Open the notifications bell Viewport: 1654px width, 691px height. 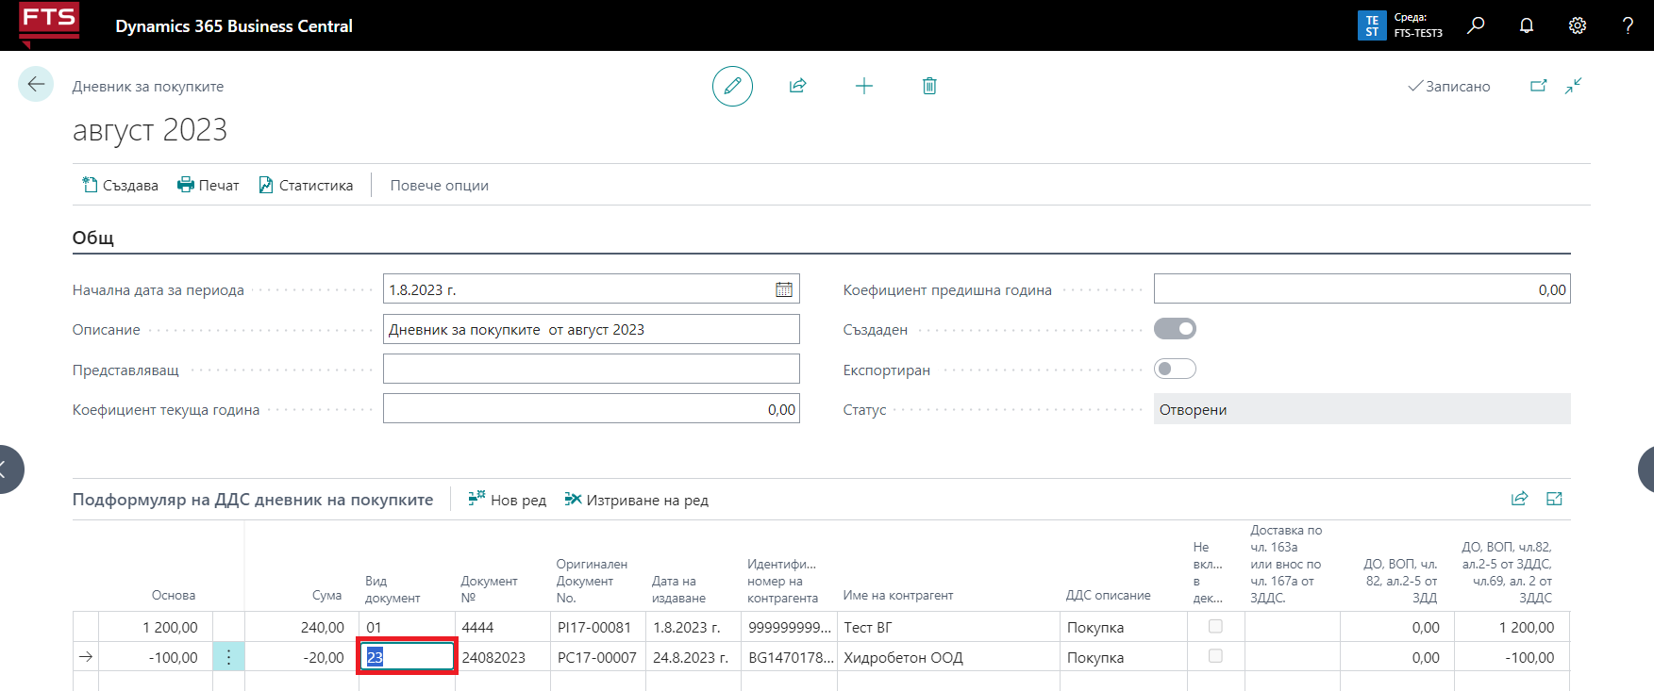(1527, 25)
